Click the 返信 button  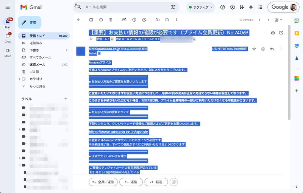[x=131, y=182]
